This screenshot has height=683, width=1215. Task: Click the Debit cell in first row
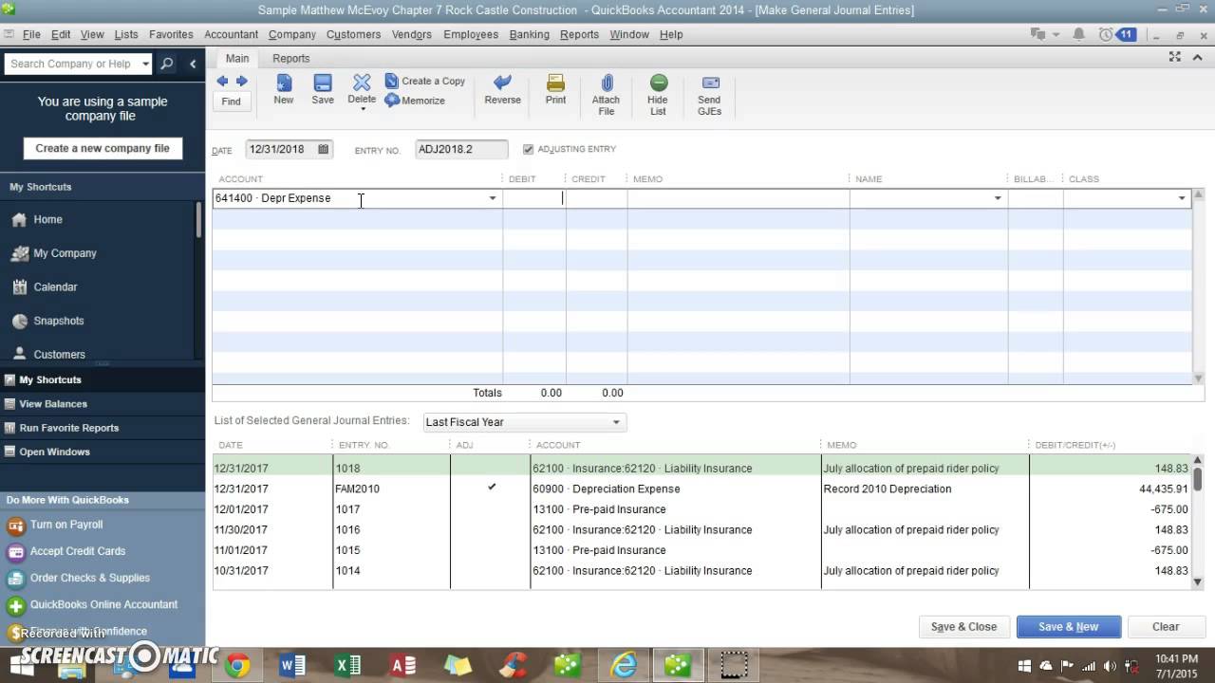[534, 198]
